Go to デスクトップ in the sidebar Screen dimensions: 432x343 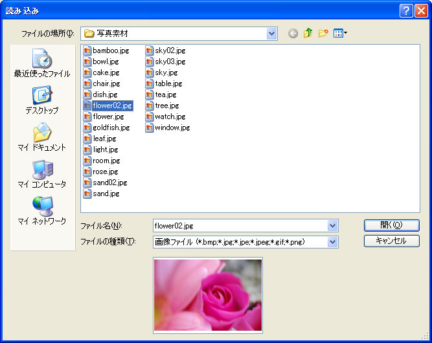click(43, 100)
